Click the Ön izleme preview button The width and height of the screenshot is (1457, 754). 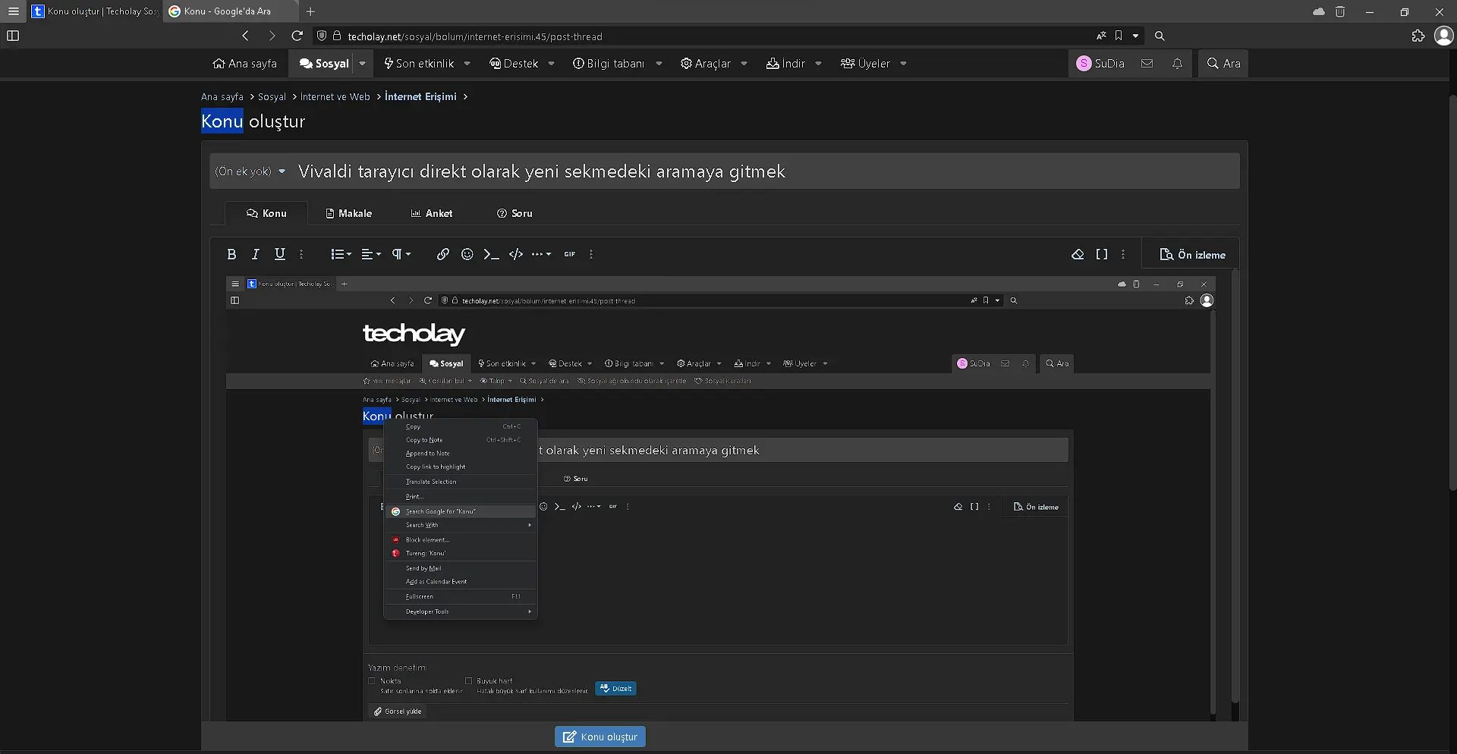click(1192, 255)
